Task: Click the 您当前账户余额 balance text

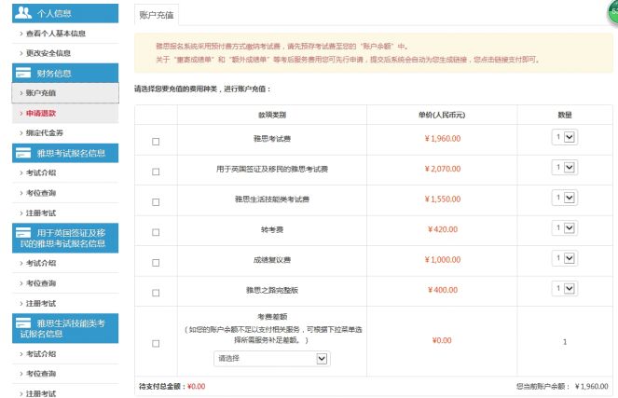Action: (562, 387)
